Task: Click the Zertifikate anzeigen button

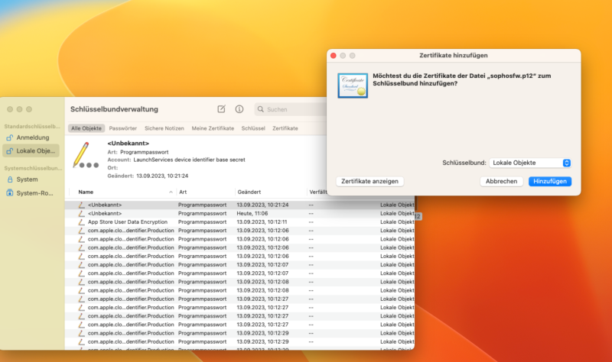Action: coord(369,181)
